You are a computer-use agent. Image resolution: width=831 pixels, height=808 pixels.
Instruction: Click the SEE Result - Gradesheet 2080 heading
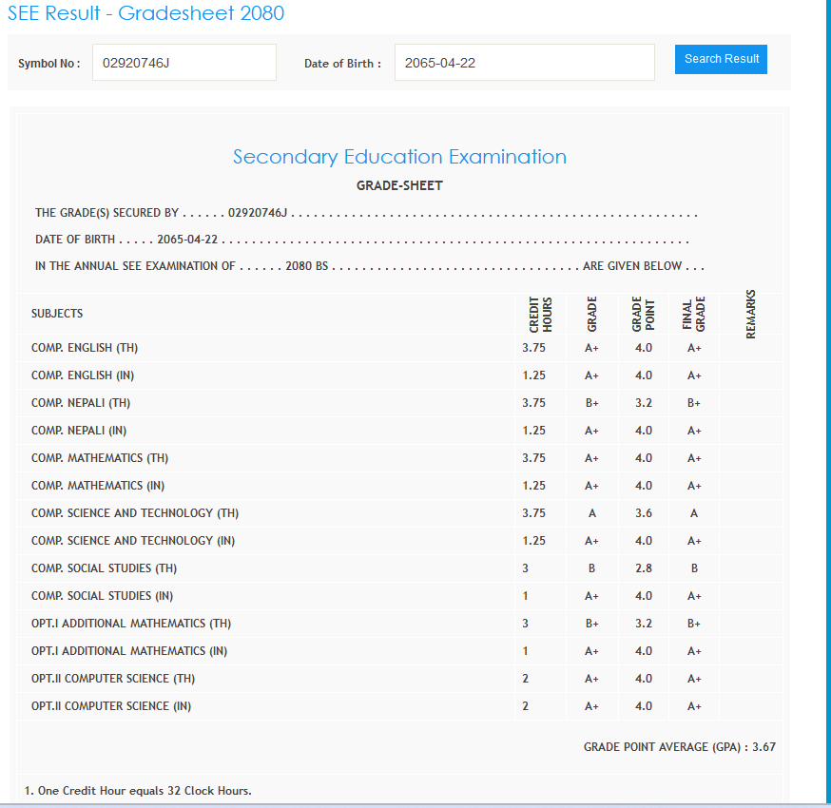point(145,13)
